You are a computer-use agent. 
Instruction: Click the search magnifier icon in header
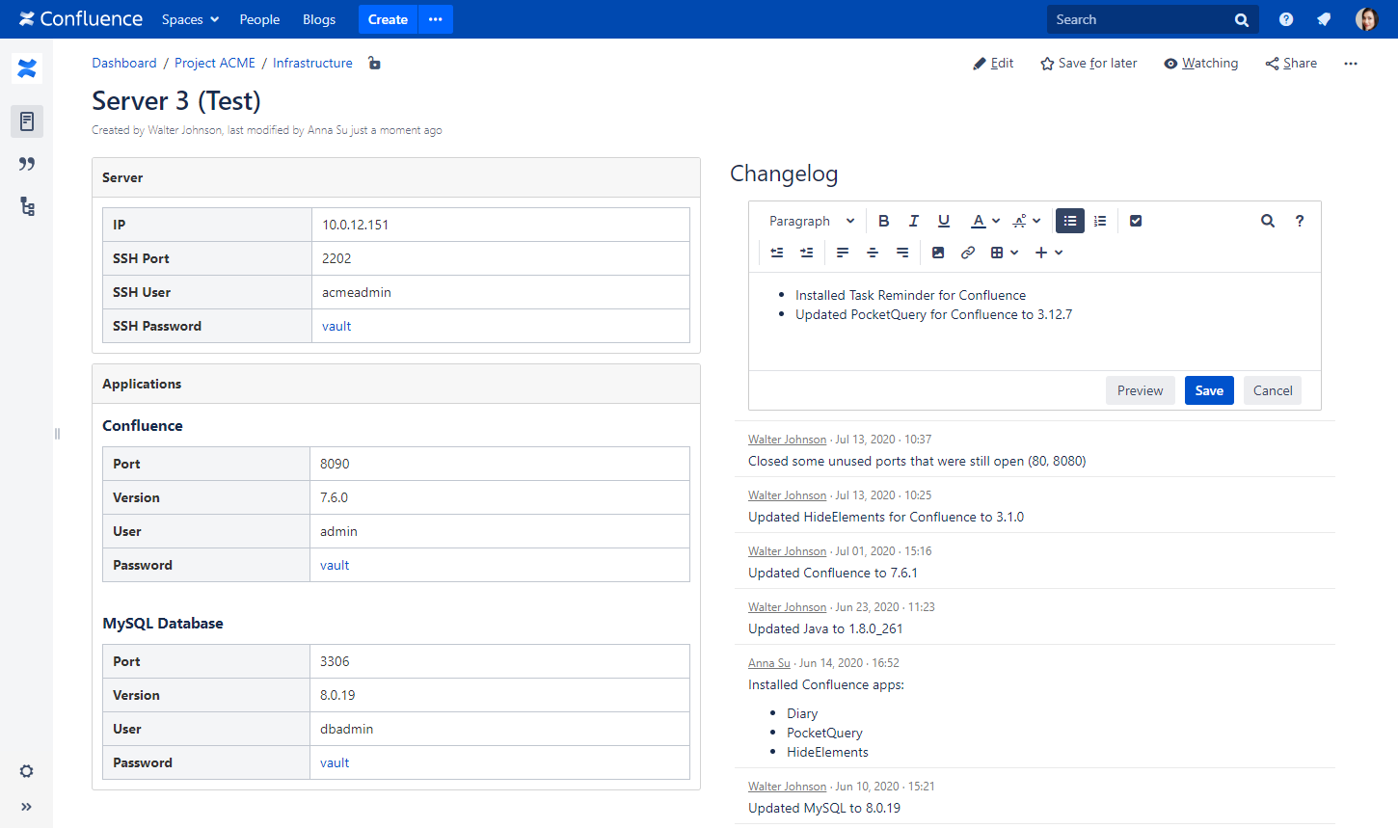tap(1242, 19)
